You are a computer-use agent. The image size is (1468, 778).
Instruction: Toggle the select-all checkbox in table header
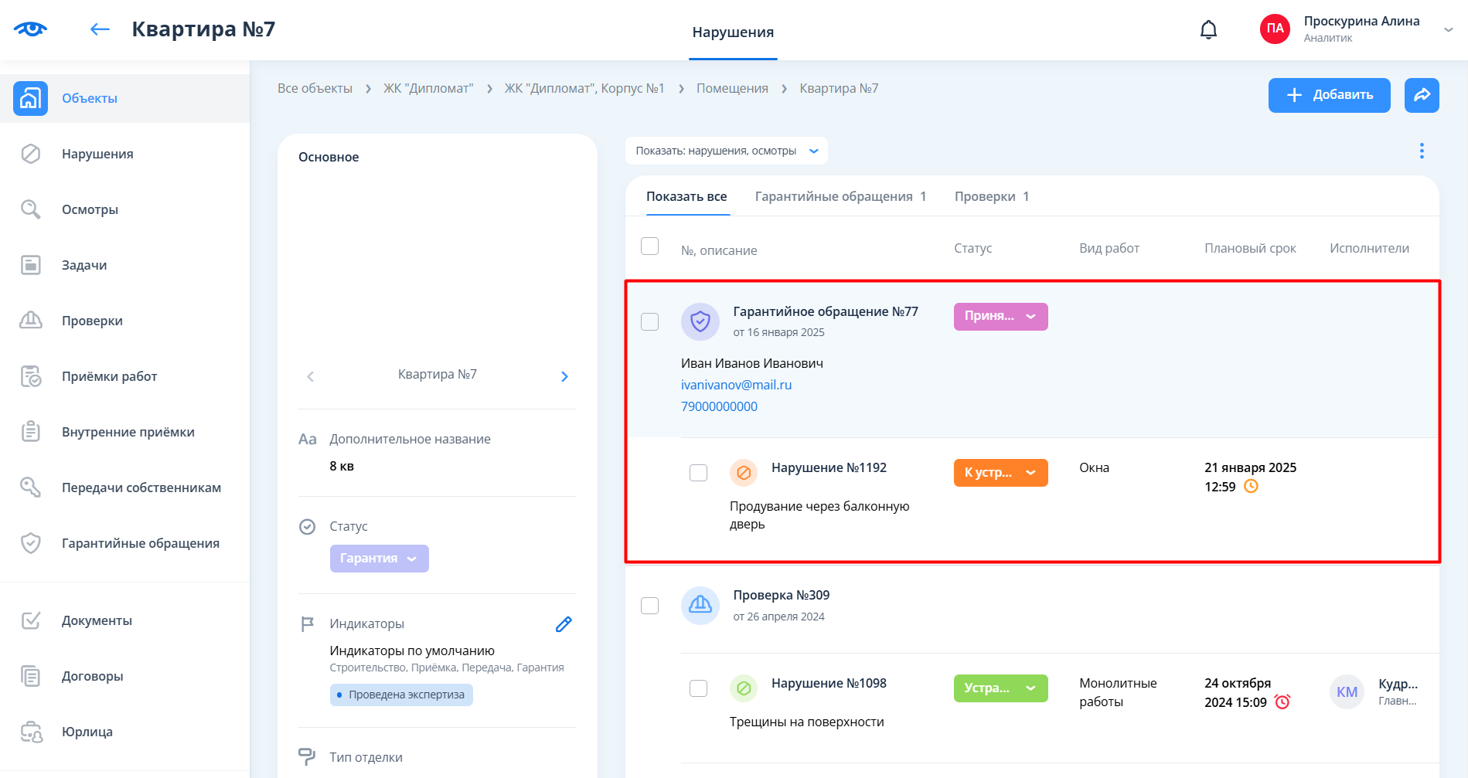[649, 246]
